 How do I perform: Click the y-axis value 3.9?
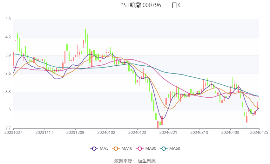pyautogui.click(x=8, y=56)
